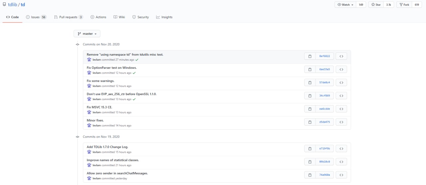
Task: View the 3.1k stargazers count
Action: click(x=389, y=5)
